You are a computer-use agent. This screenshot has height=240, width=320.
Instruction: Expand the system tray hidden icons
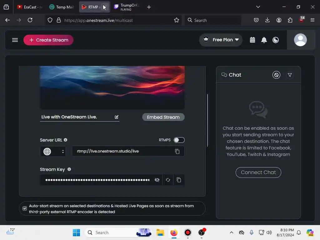point(232,232)
